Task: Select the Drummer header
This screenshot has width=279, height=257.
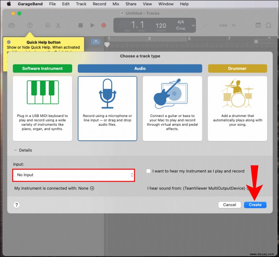Action: tap(237, 68)
